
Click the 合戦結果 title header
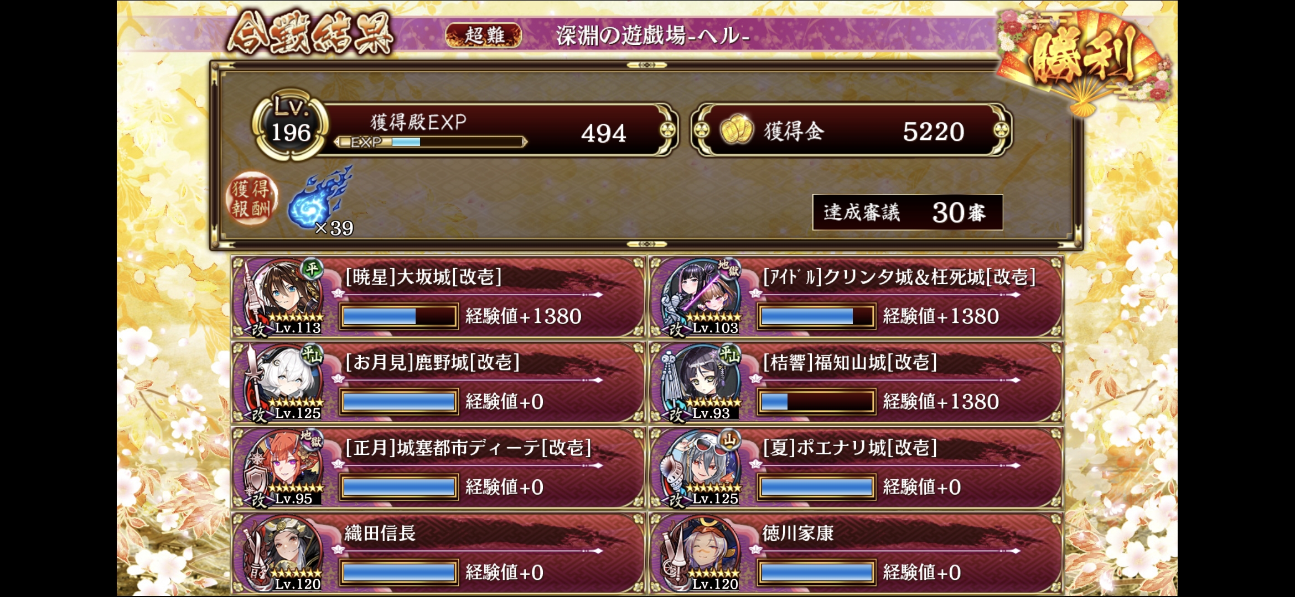[310, 34]
